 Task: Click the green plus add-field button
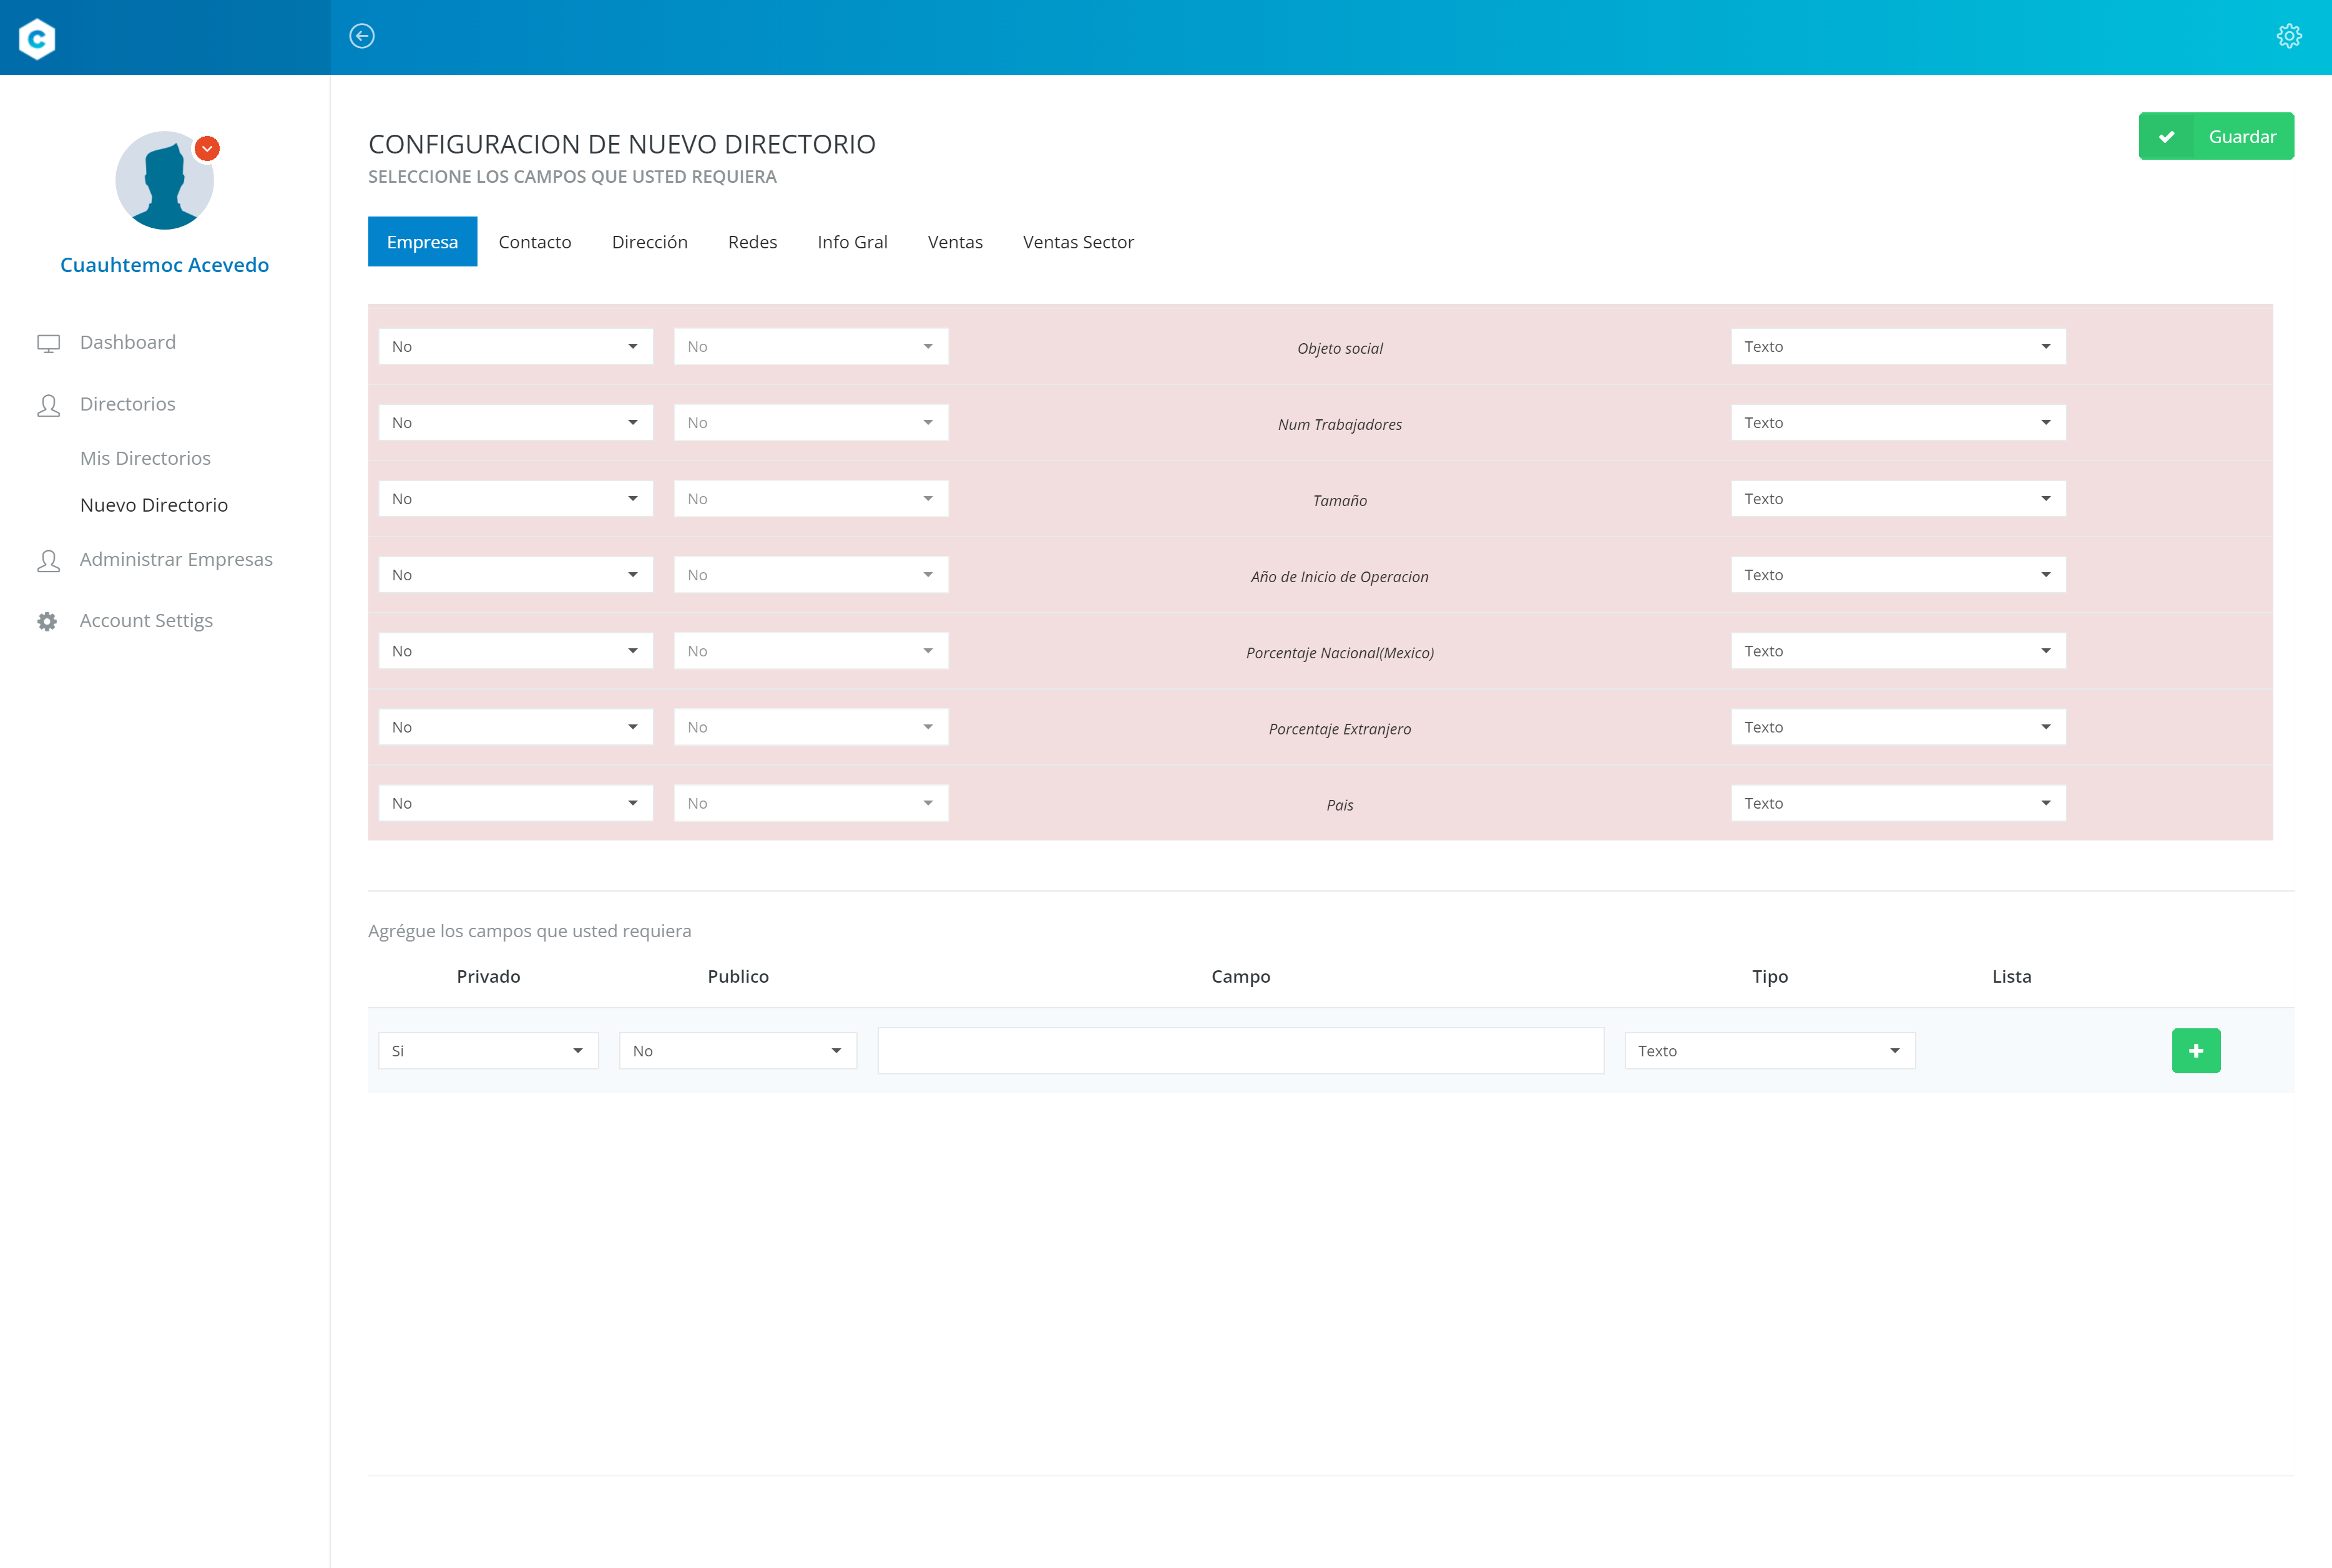[x=2195, y=1051]
